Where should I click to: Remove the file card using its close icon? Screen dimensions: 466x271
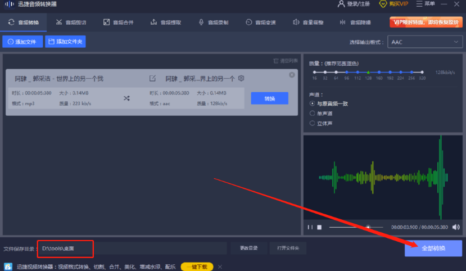tap(292, 75)
